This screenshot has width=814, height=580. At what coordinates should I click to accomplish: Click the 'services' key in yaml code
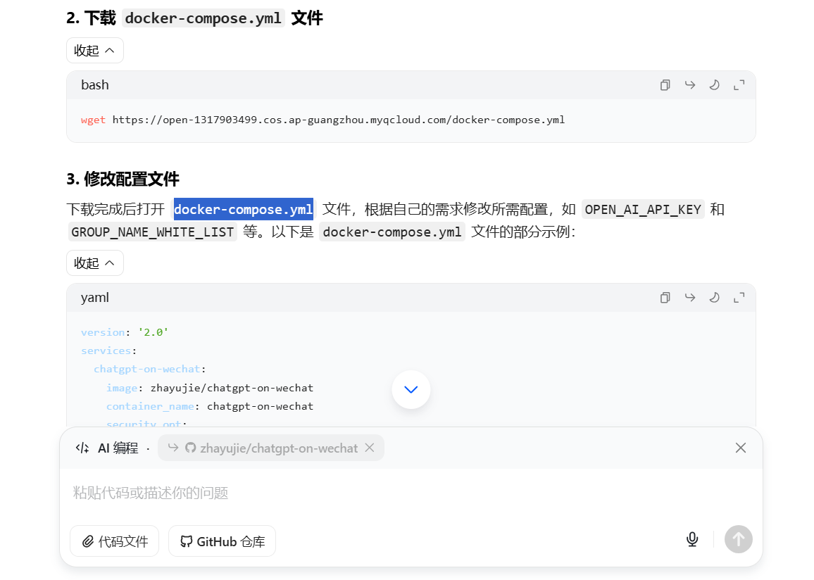click(106, 351)
